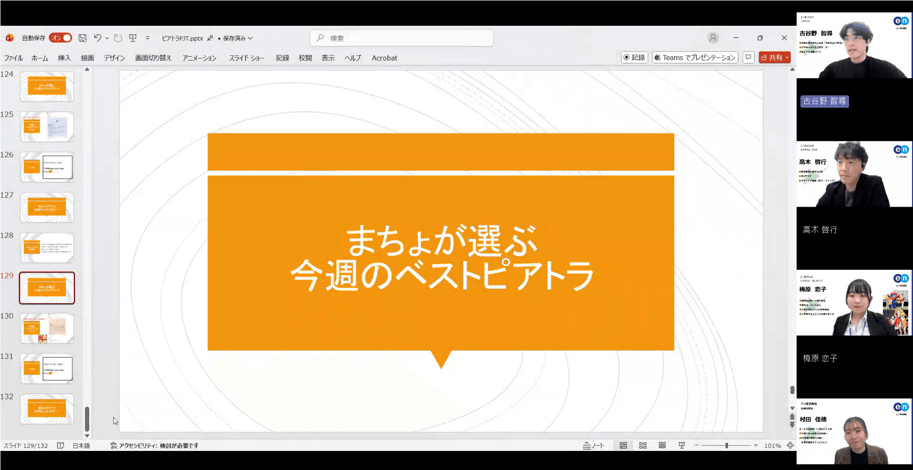This screenshot has height=470, width=913.
Task: Expand the Undo history dropdown arrow
Action: [107, 38]
